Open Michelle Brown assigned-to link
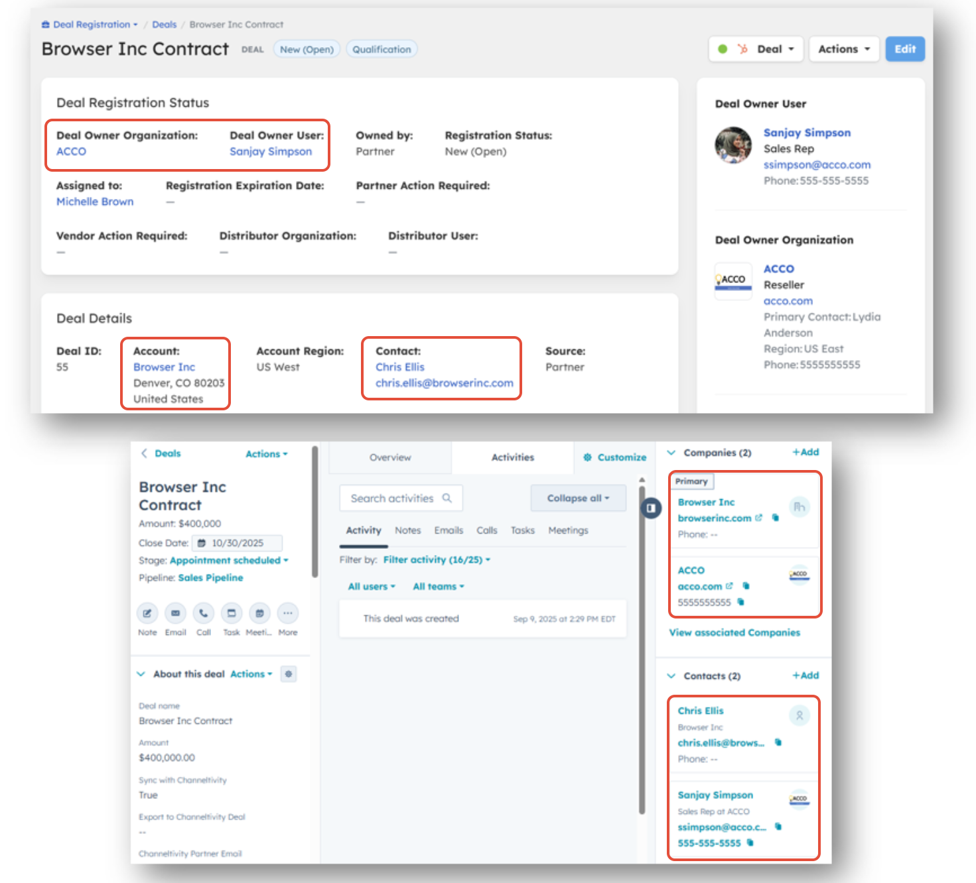976x883 pixels. pos(95,202)
